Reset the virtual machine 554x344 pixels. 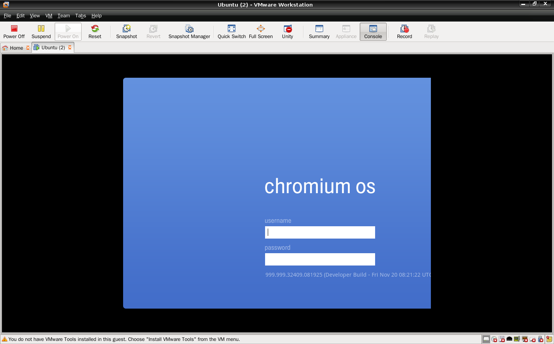(95, 31)
